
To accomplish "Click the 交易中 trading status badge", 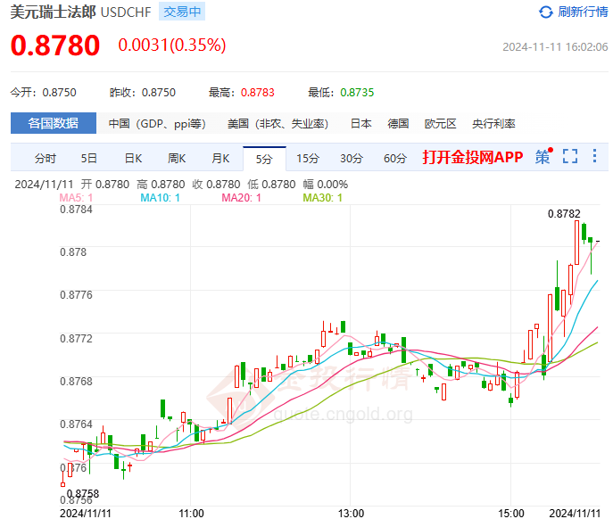I will pyautogui.click(x=182, y=12).
